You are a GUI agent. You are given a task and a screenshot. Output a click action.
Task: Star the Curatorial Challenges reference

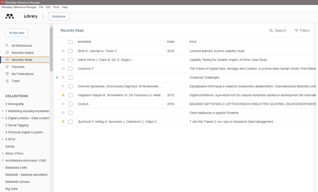(x=63, y=77)
